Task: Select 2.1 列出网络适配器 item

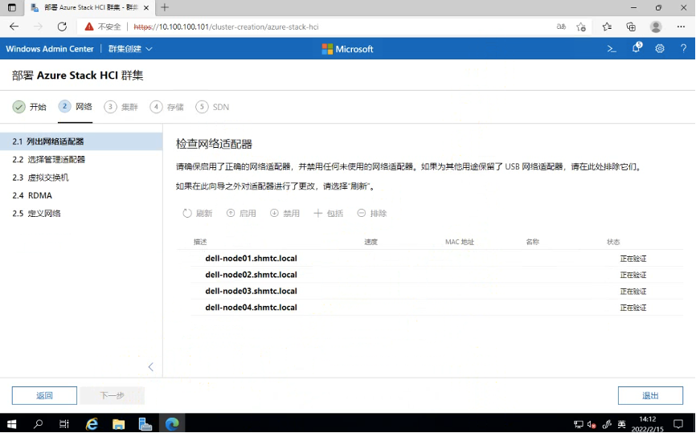Action: pos(81,141)
